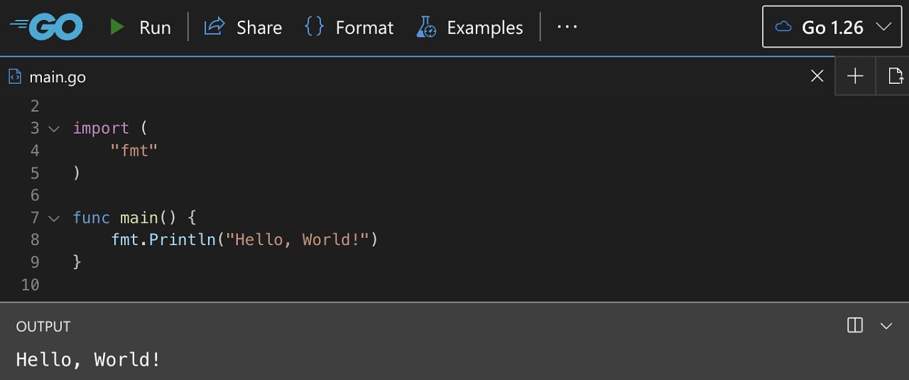Click the OUTPUT panel header label

point(43,326)
